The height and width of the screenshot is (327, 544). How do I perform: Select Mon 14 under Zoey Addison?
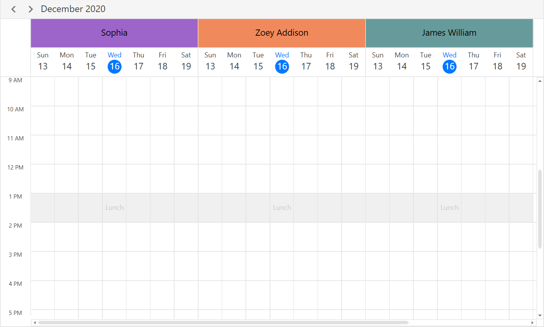pyautogui.click(x=234, y=62)
